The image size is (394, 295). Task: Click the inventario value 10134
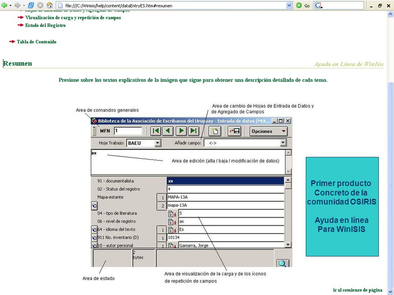point(225,237)
